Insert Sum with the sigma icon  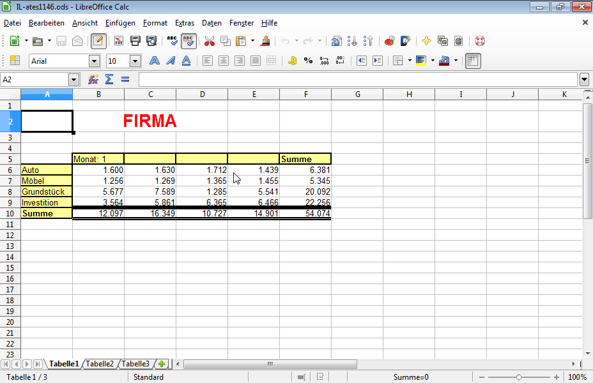[109, 79]
